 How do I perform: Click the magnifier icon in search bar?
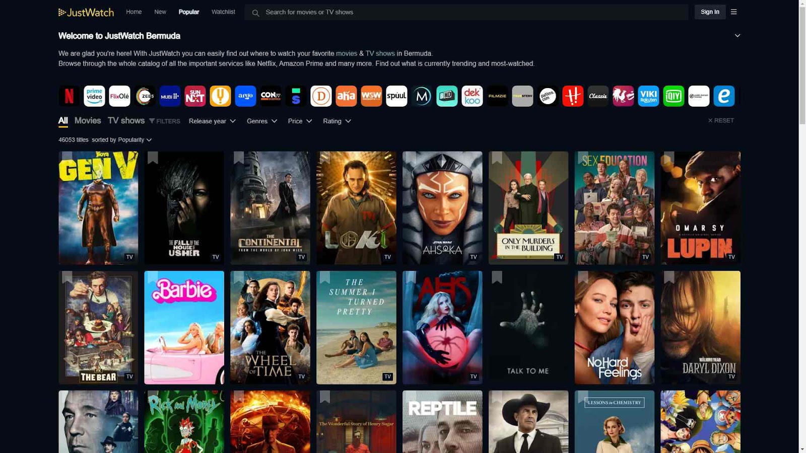tap(255, 13)
